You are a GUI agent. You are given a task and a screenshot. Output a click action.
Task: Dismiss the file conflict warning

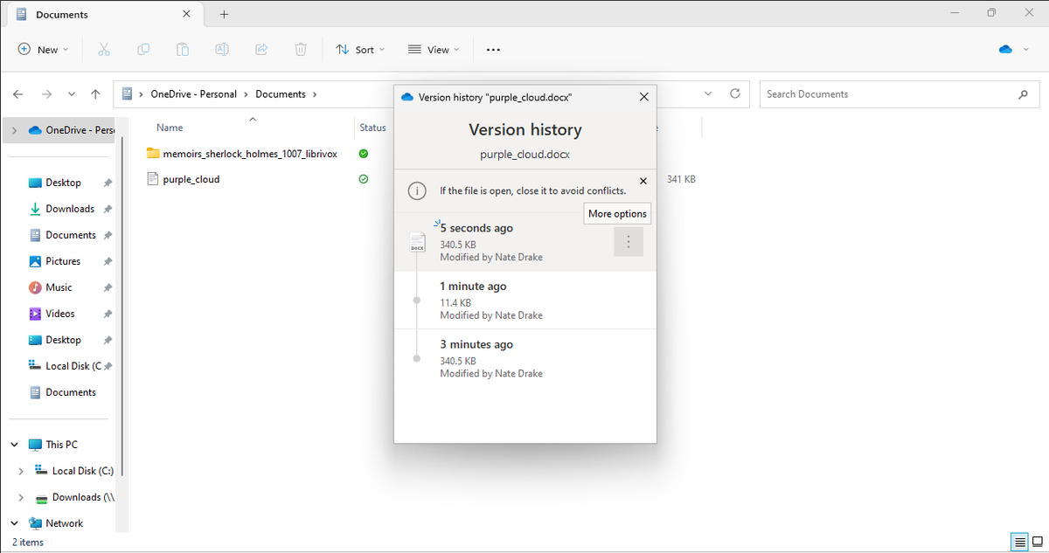[643, 181]
